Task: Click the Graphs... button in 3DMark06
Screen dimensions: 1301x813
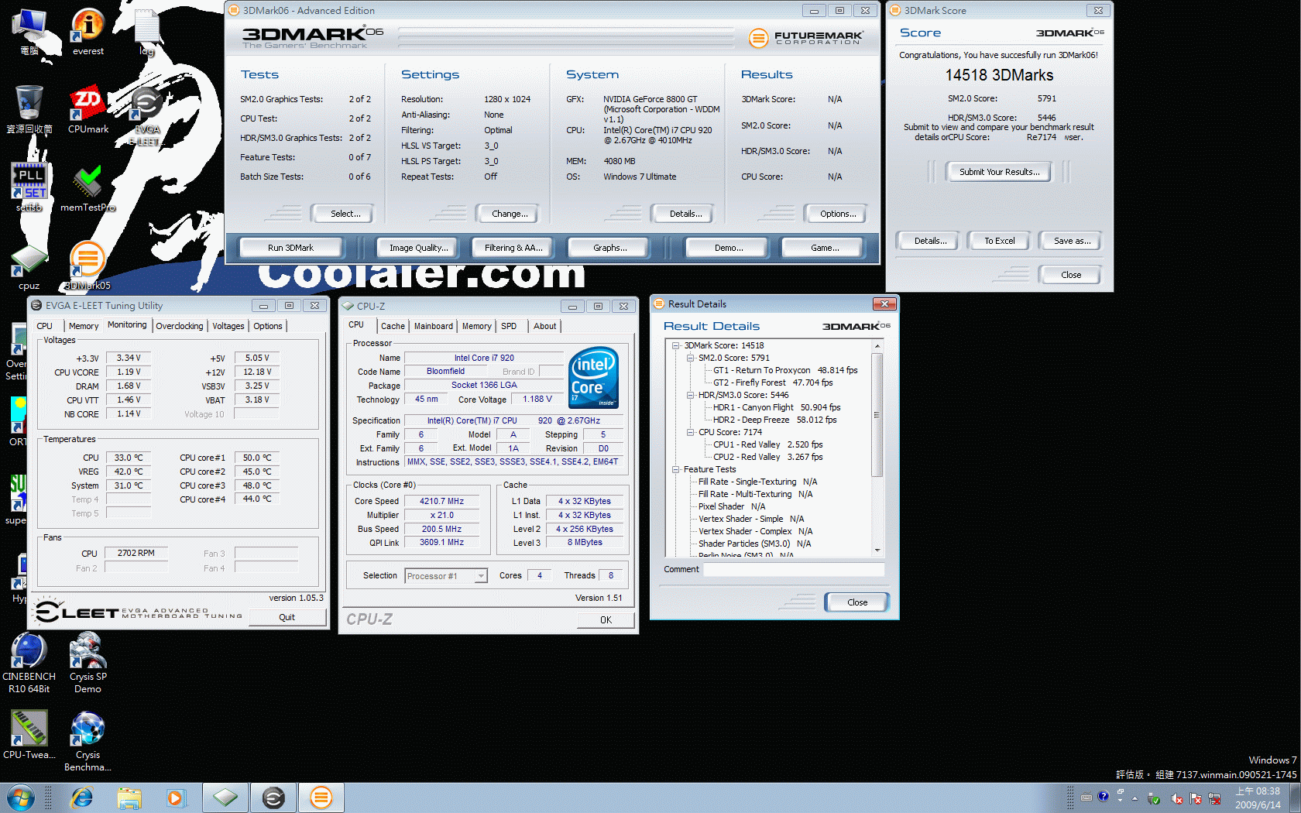Action: pyautogui.click(x=610, y=248)
